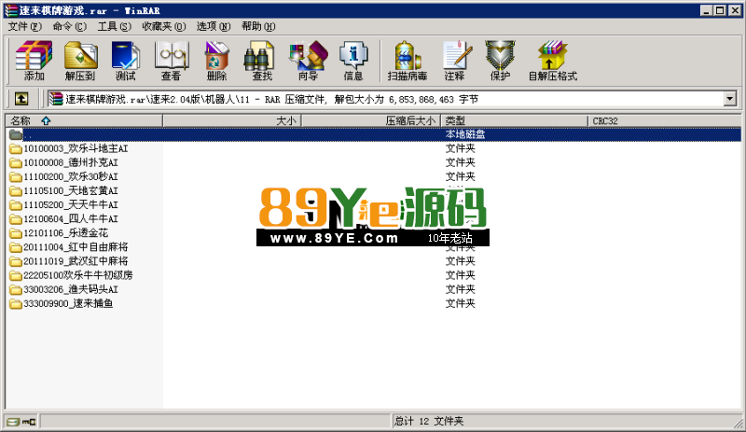Select folder 33003206_渔夫码头AI
746x432 pixels.
coord(63,289)
